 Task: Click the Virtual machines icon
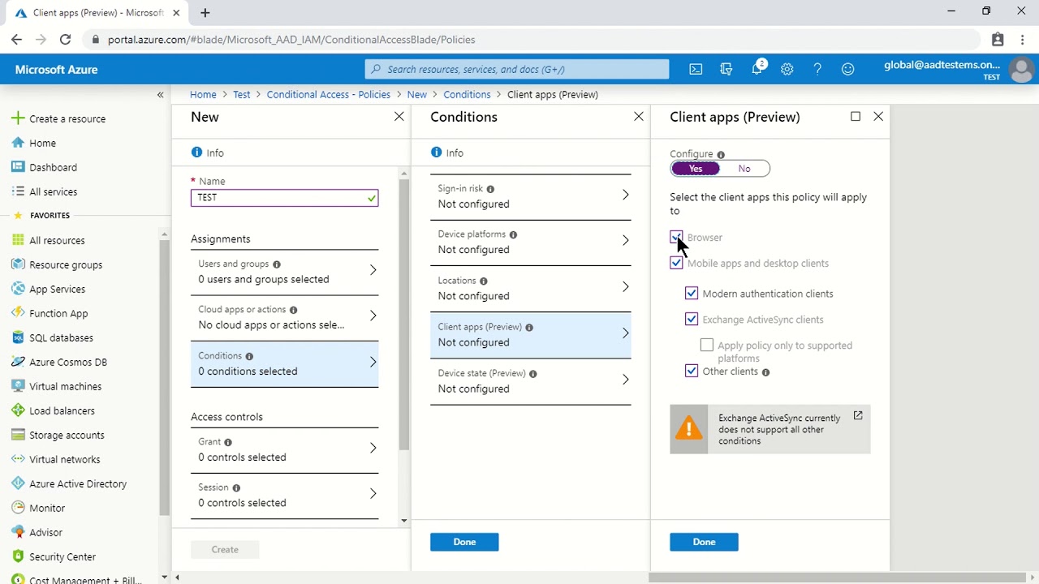coord(18,386)
